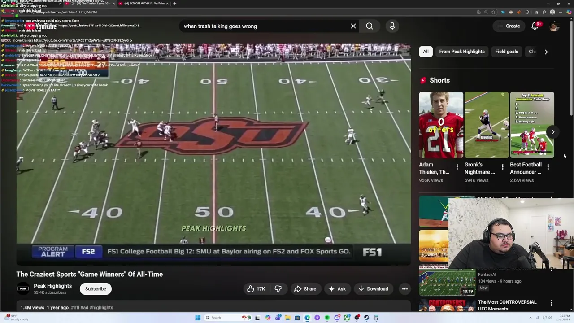Open options for Most CONTROVERSIAL UFC Moments video

(552, 303)
